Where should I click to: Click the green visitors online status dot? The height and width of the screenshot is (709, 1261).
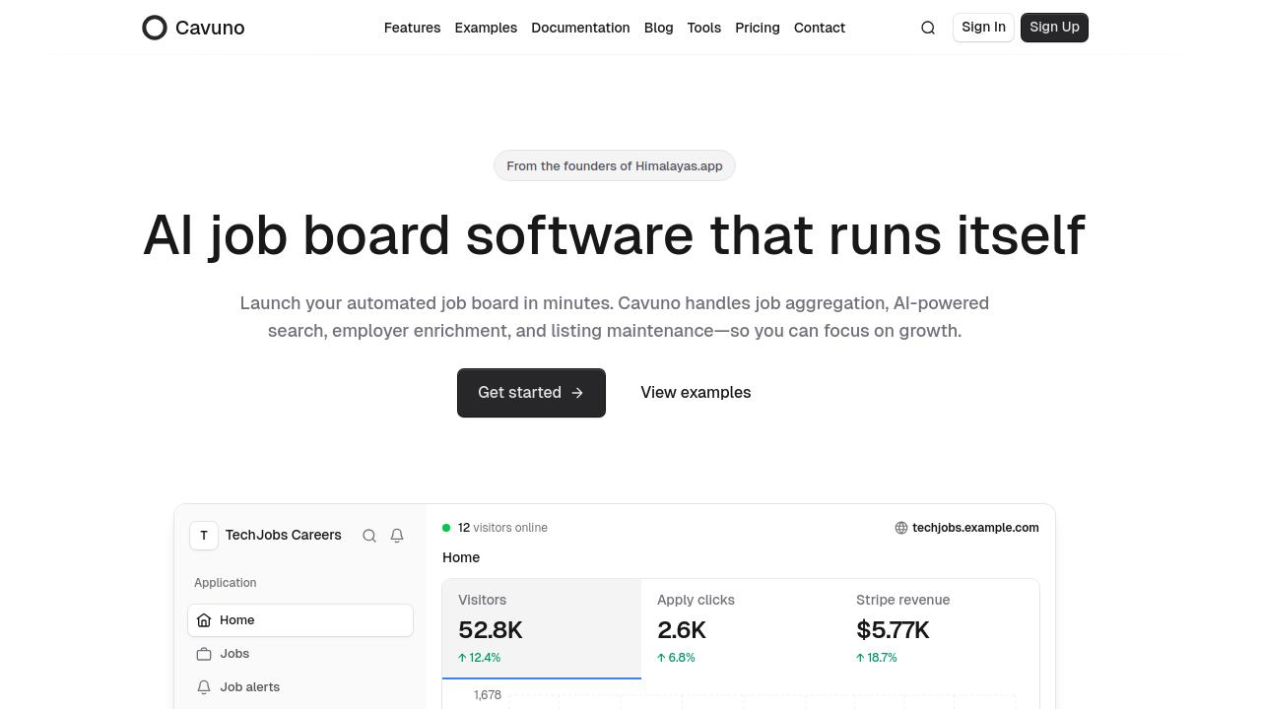coord(446,528)
